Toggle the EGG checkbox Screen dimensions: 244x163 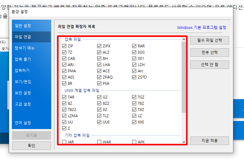[134, 52]
